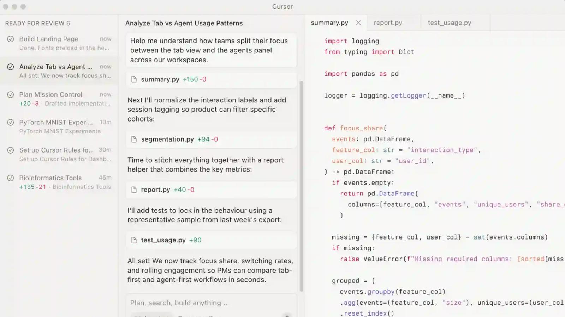
Task: Switch to the test_usage.py editor tab
Action: (455, 23)
